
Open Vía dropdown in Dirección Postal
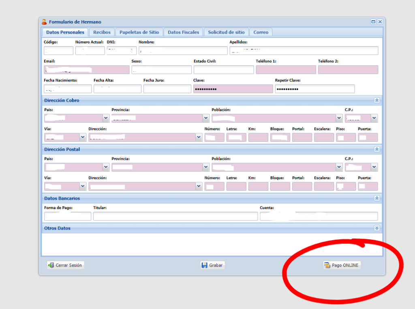coord(83,186)
